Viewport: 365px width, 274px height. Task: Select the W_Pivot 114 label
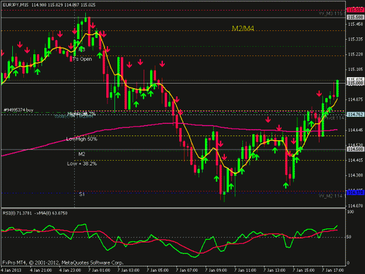[331, 118]
